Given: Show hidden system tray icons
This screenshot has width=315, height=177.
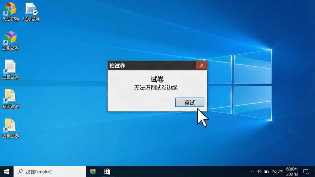Looking at the screenshot, I should pyautogui.click(x=253, y=171).
